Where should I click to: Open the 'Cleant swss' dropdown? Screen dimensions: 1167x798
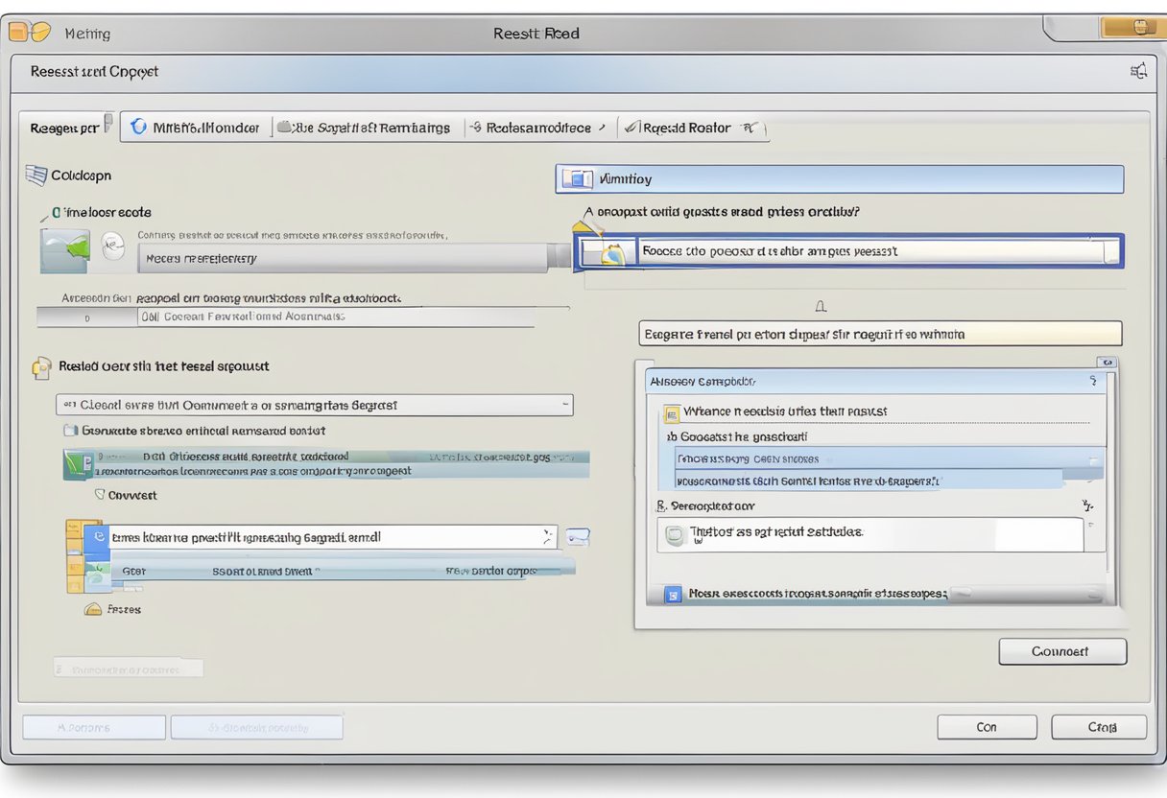click(561, 405)
